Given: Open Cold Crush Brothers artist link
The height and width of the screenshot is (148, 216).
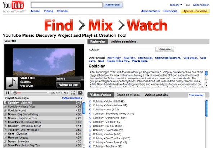Looking at the screenshot, I should click(168, 58).
